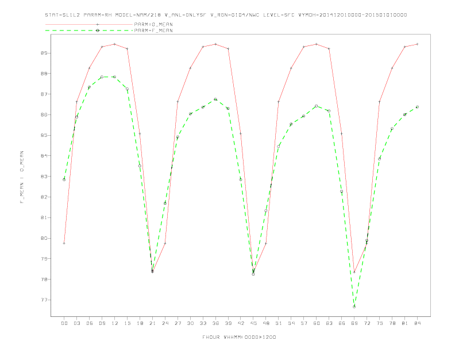The width and height of the screenshot is (455, 352).
Task: Click the y-axis tick label 80
Action: pyautogui.click(x=44, y=238)
